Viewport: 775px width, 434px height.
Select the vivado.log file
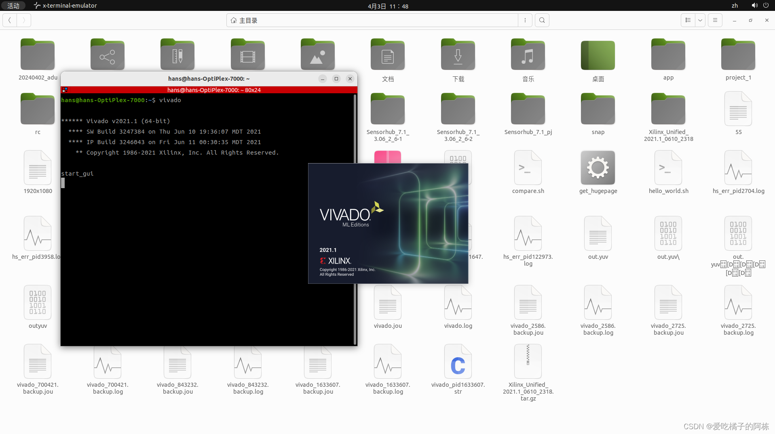point(458,302)
